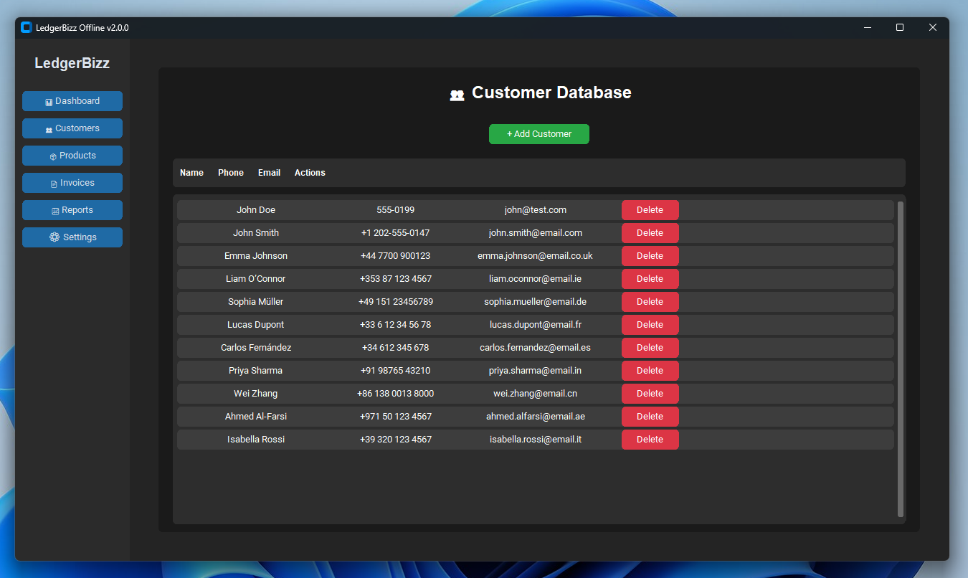The height and width of the screenshot is (578, 968).
Task: Click the Actions header label
Action: coord(309,173)
